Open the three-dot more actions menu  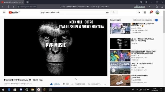click(105, 84)
